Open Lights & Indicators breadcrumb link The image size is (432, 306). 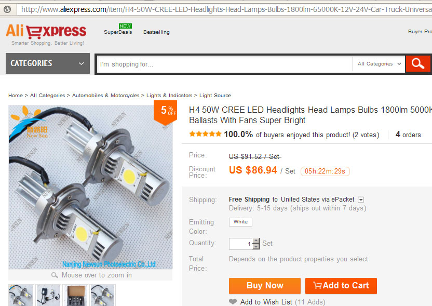169,96
